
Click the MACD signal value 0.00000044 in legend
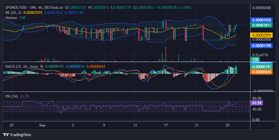[x=96, y=67]
